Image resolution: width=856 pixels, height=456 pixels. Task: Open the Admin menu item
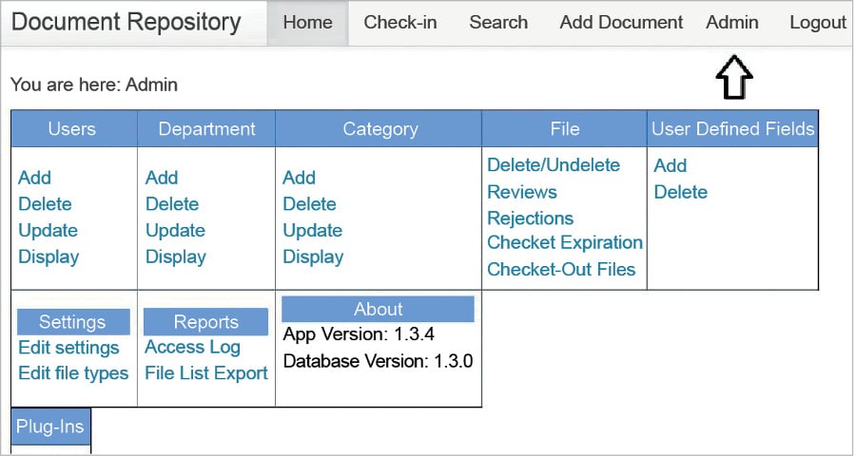[732, 23]
